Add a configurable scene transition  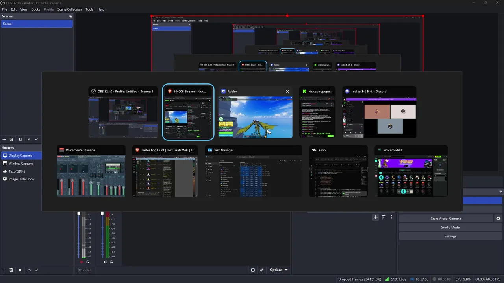pos(376,217)
